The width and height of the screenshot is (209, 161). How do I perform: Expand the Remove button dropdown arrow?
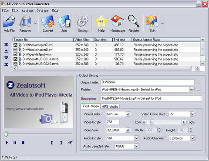pos(35,23)
